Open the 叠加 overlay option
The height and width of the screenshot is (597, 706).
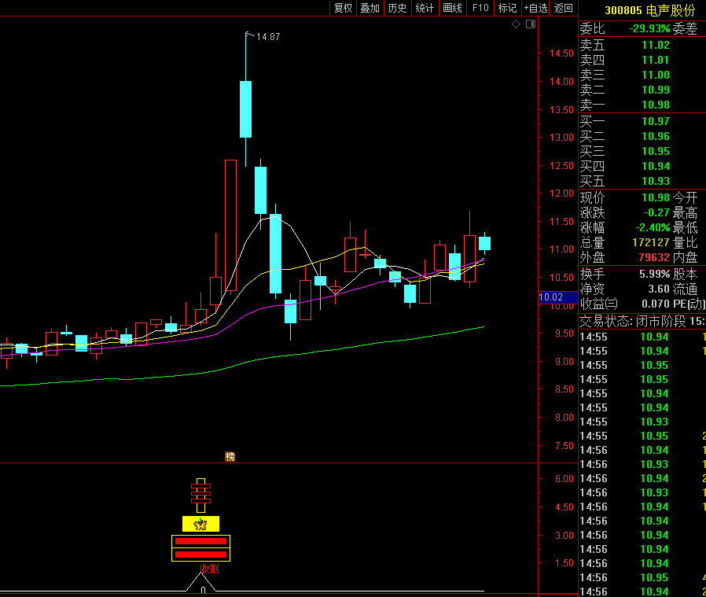click(370, 8)
